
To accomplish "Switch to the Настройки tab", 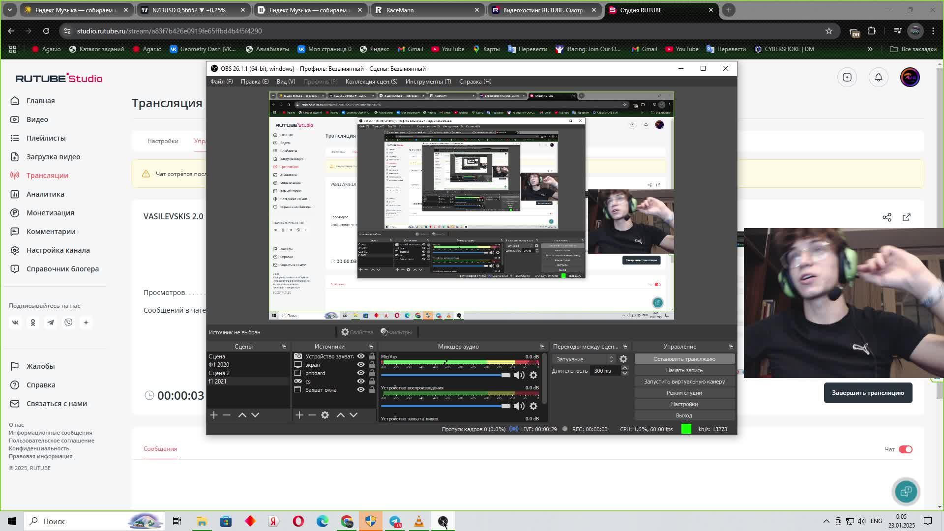I will (x=163, y=141).
